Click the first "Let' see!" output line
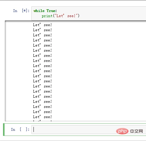146x141 pixels. point(42,25)
